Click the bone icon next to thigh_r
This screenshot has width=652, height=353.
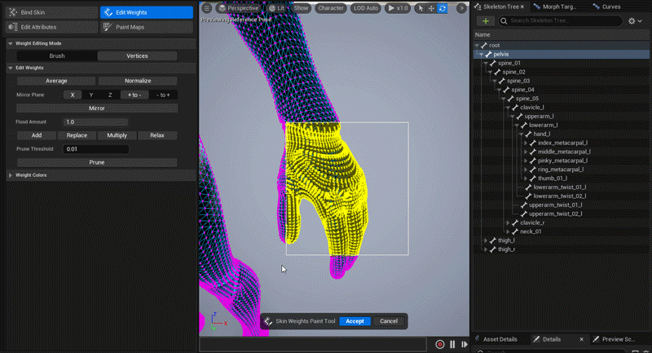coord(493,249)
